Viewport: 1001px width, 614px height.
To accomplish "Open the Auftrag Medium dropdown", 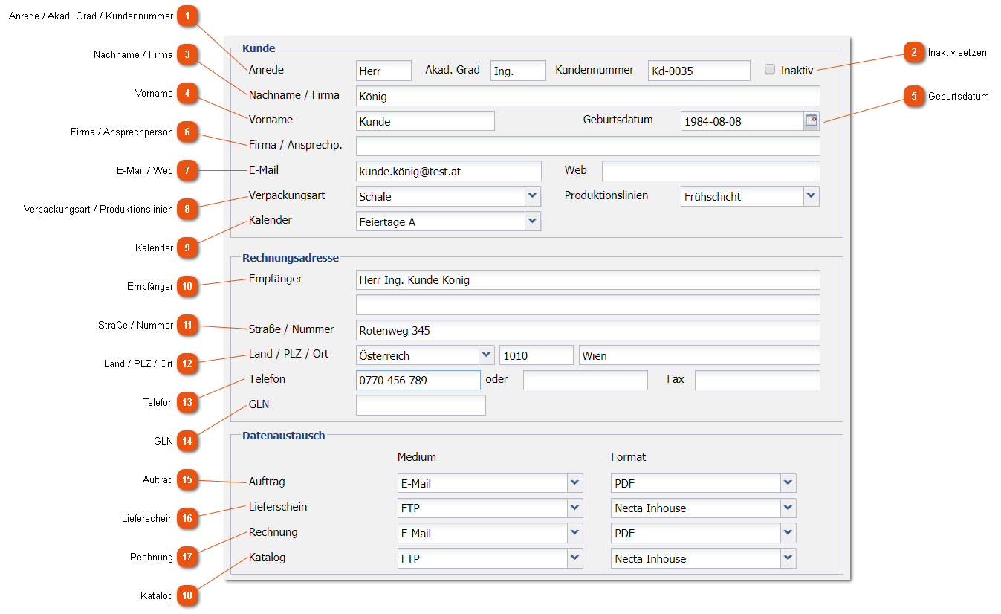I will pos(574,483).
